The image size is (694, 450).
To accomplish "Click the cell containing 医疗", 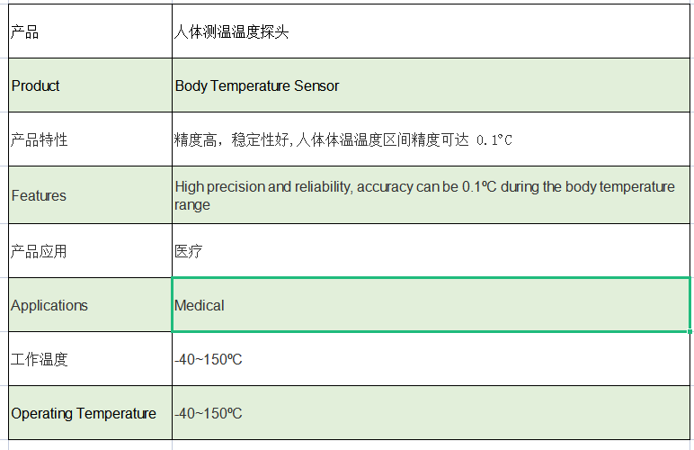I will point(432,251).
